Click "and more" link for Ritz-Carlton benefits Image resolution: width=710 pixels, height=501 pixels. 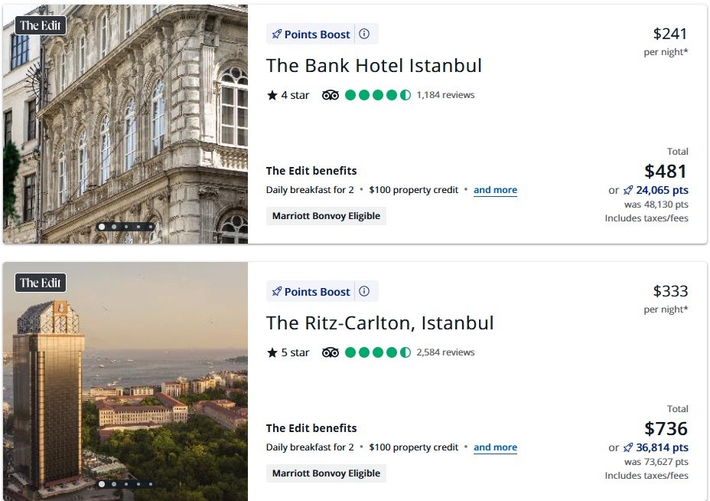click(495, 447)
